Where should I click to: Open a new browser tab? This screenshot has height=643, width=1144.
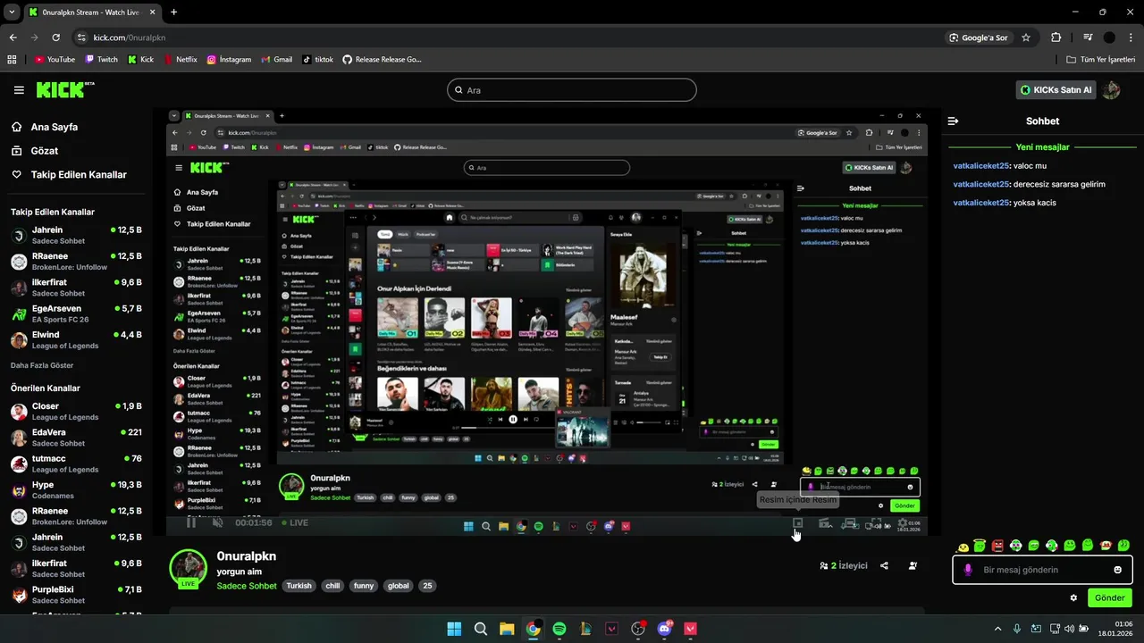click(173, 13)
